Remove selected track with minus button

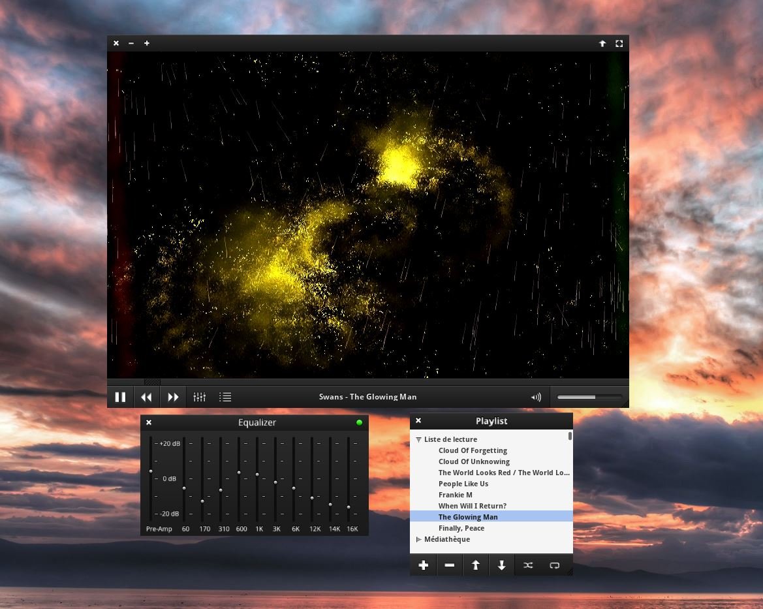click(449, 565)
